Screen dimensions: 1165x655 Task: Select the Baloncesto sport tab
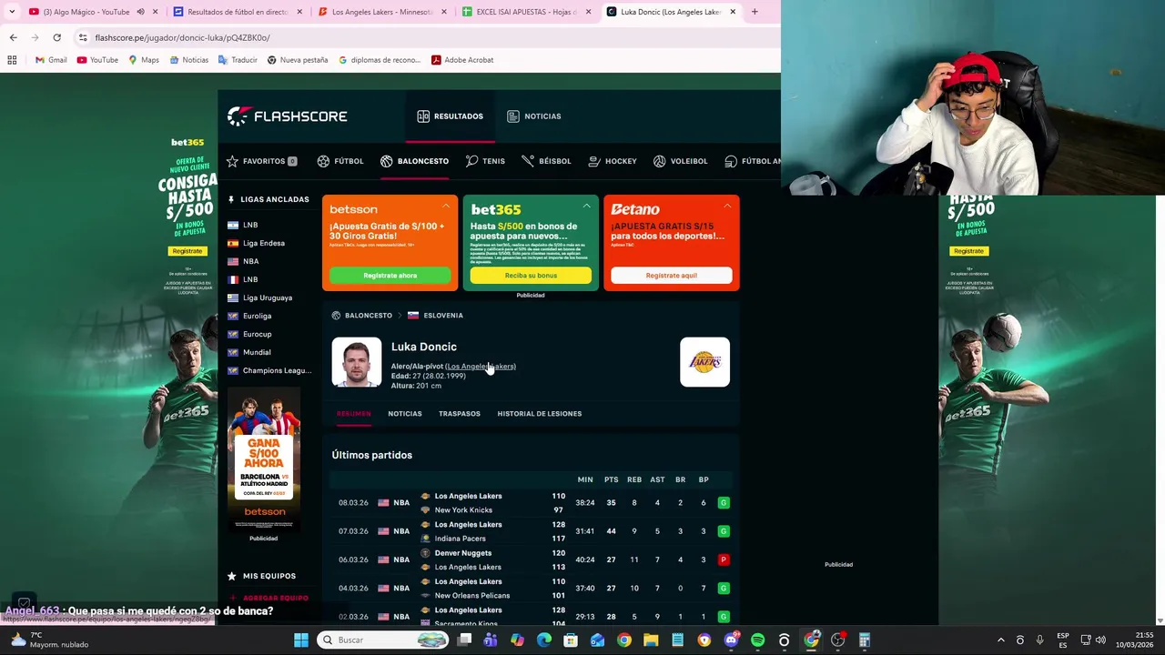414,161
